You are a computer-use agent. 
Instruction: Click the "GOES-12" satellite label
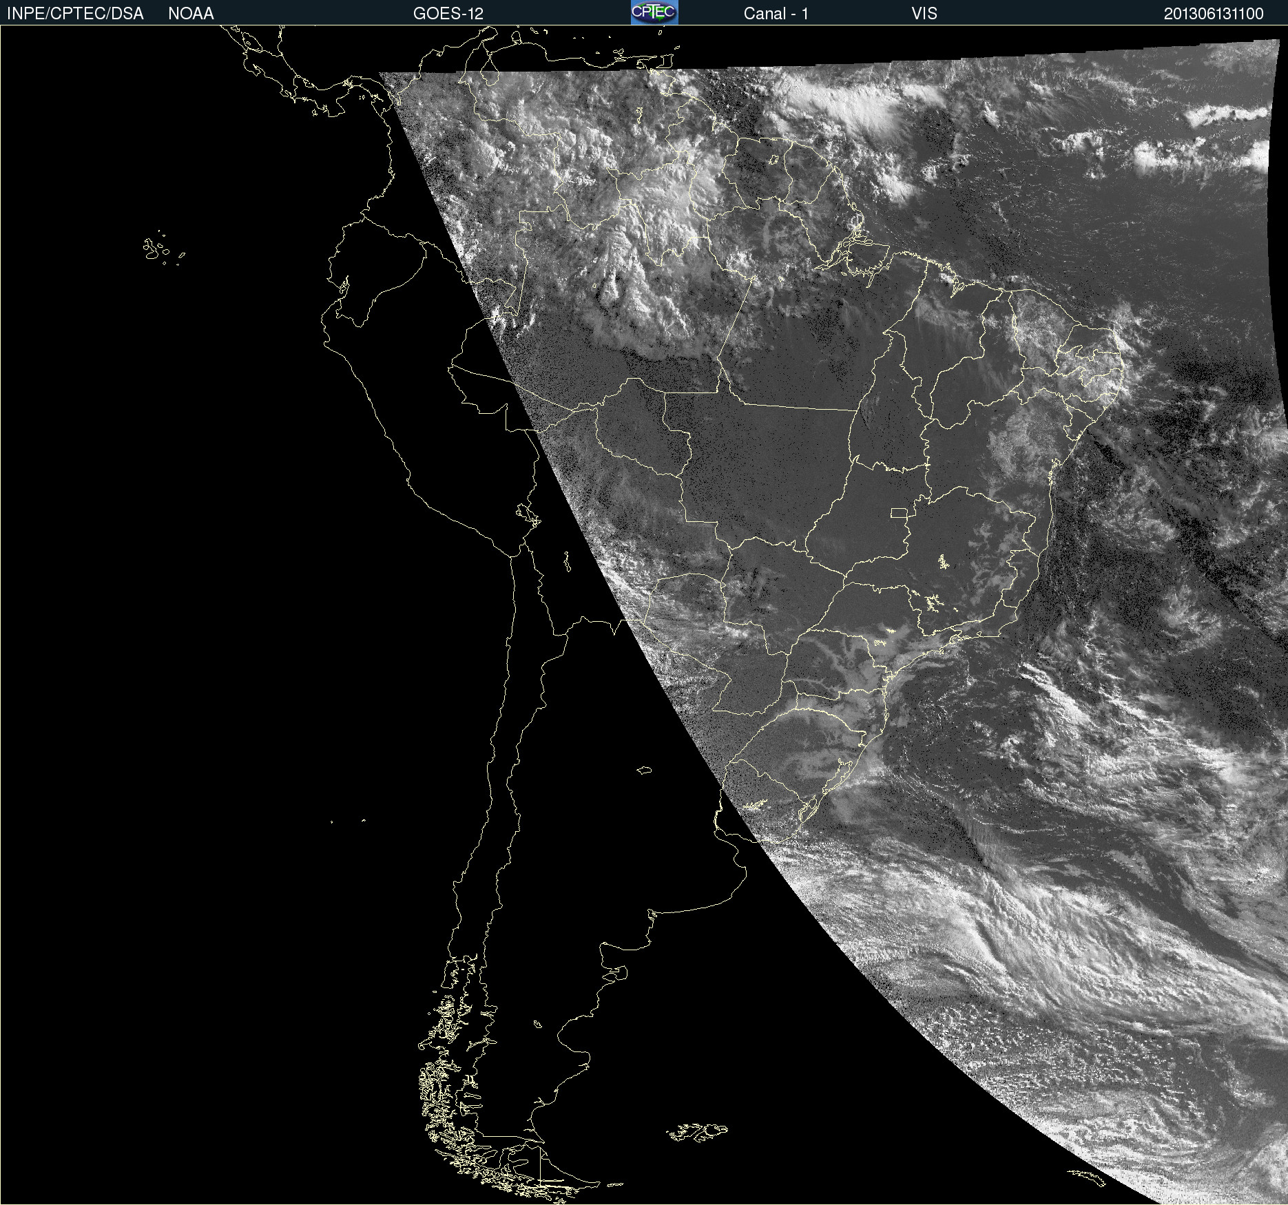click(448, 14)
